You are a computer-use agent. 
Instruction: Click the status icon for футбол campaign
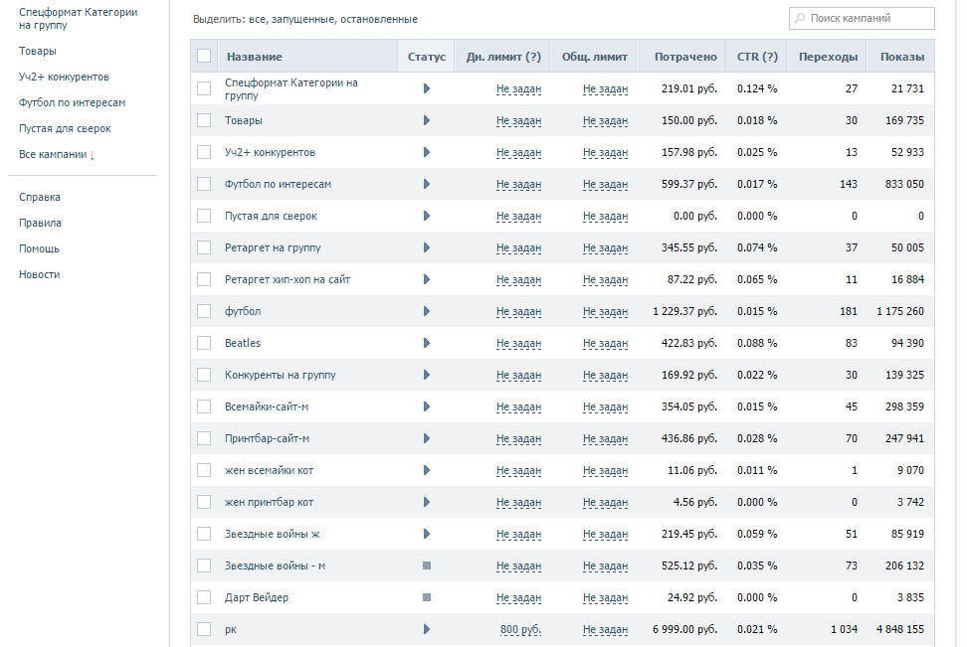[x=427, y=311]
